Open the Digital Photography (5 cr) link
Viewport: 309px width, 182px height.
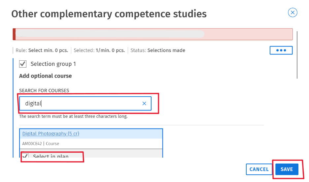[51, 134]
